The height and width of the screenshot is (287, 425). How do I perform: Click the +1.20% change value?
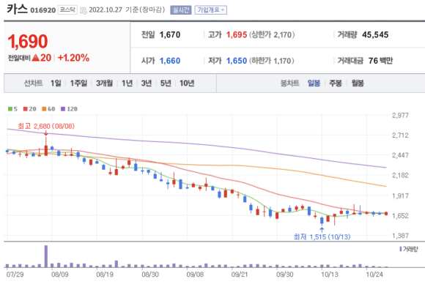(x=73, y=58)
